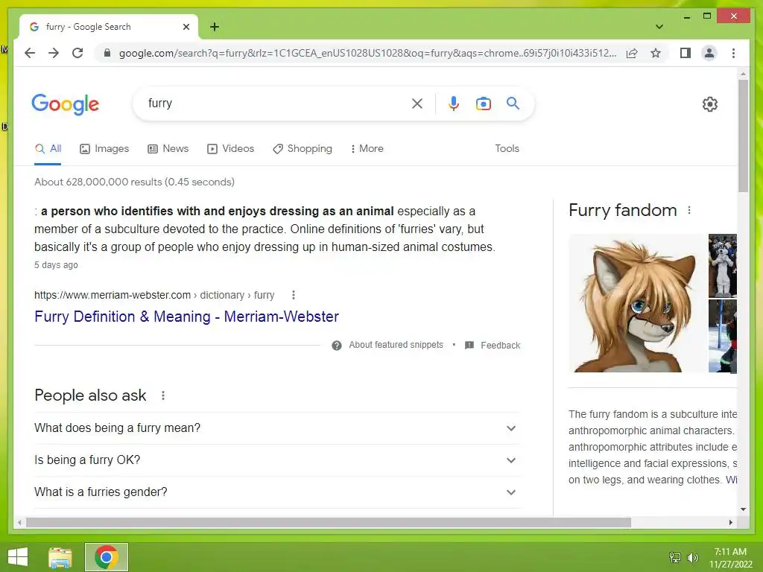Select the All results tab
This screenshot has width=763, height=572.
[x=48, y=149]
